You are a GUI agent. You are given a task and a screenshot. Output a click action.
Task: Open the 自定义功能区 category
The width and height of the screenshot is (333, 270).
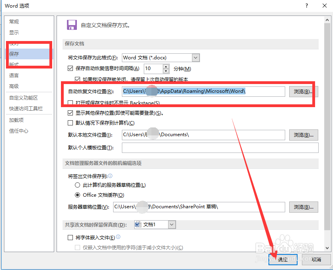pos(24,98)
